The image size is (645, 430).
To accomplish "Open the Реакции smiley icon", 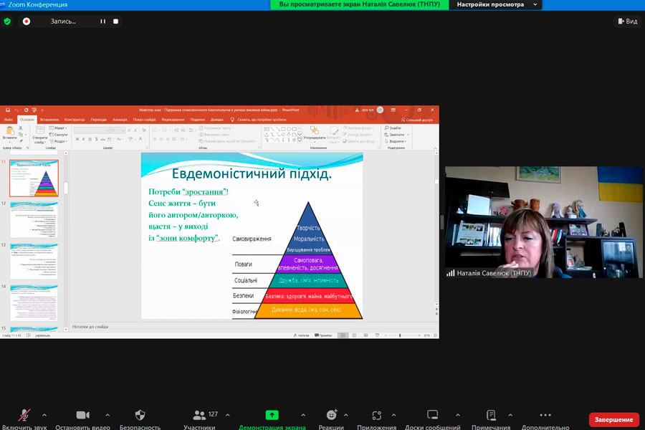I will click(331, 416).
